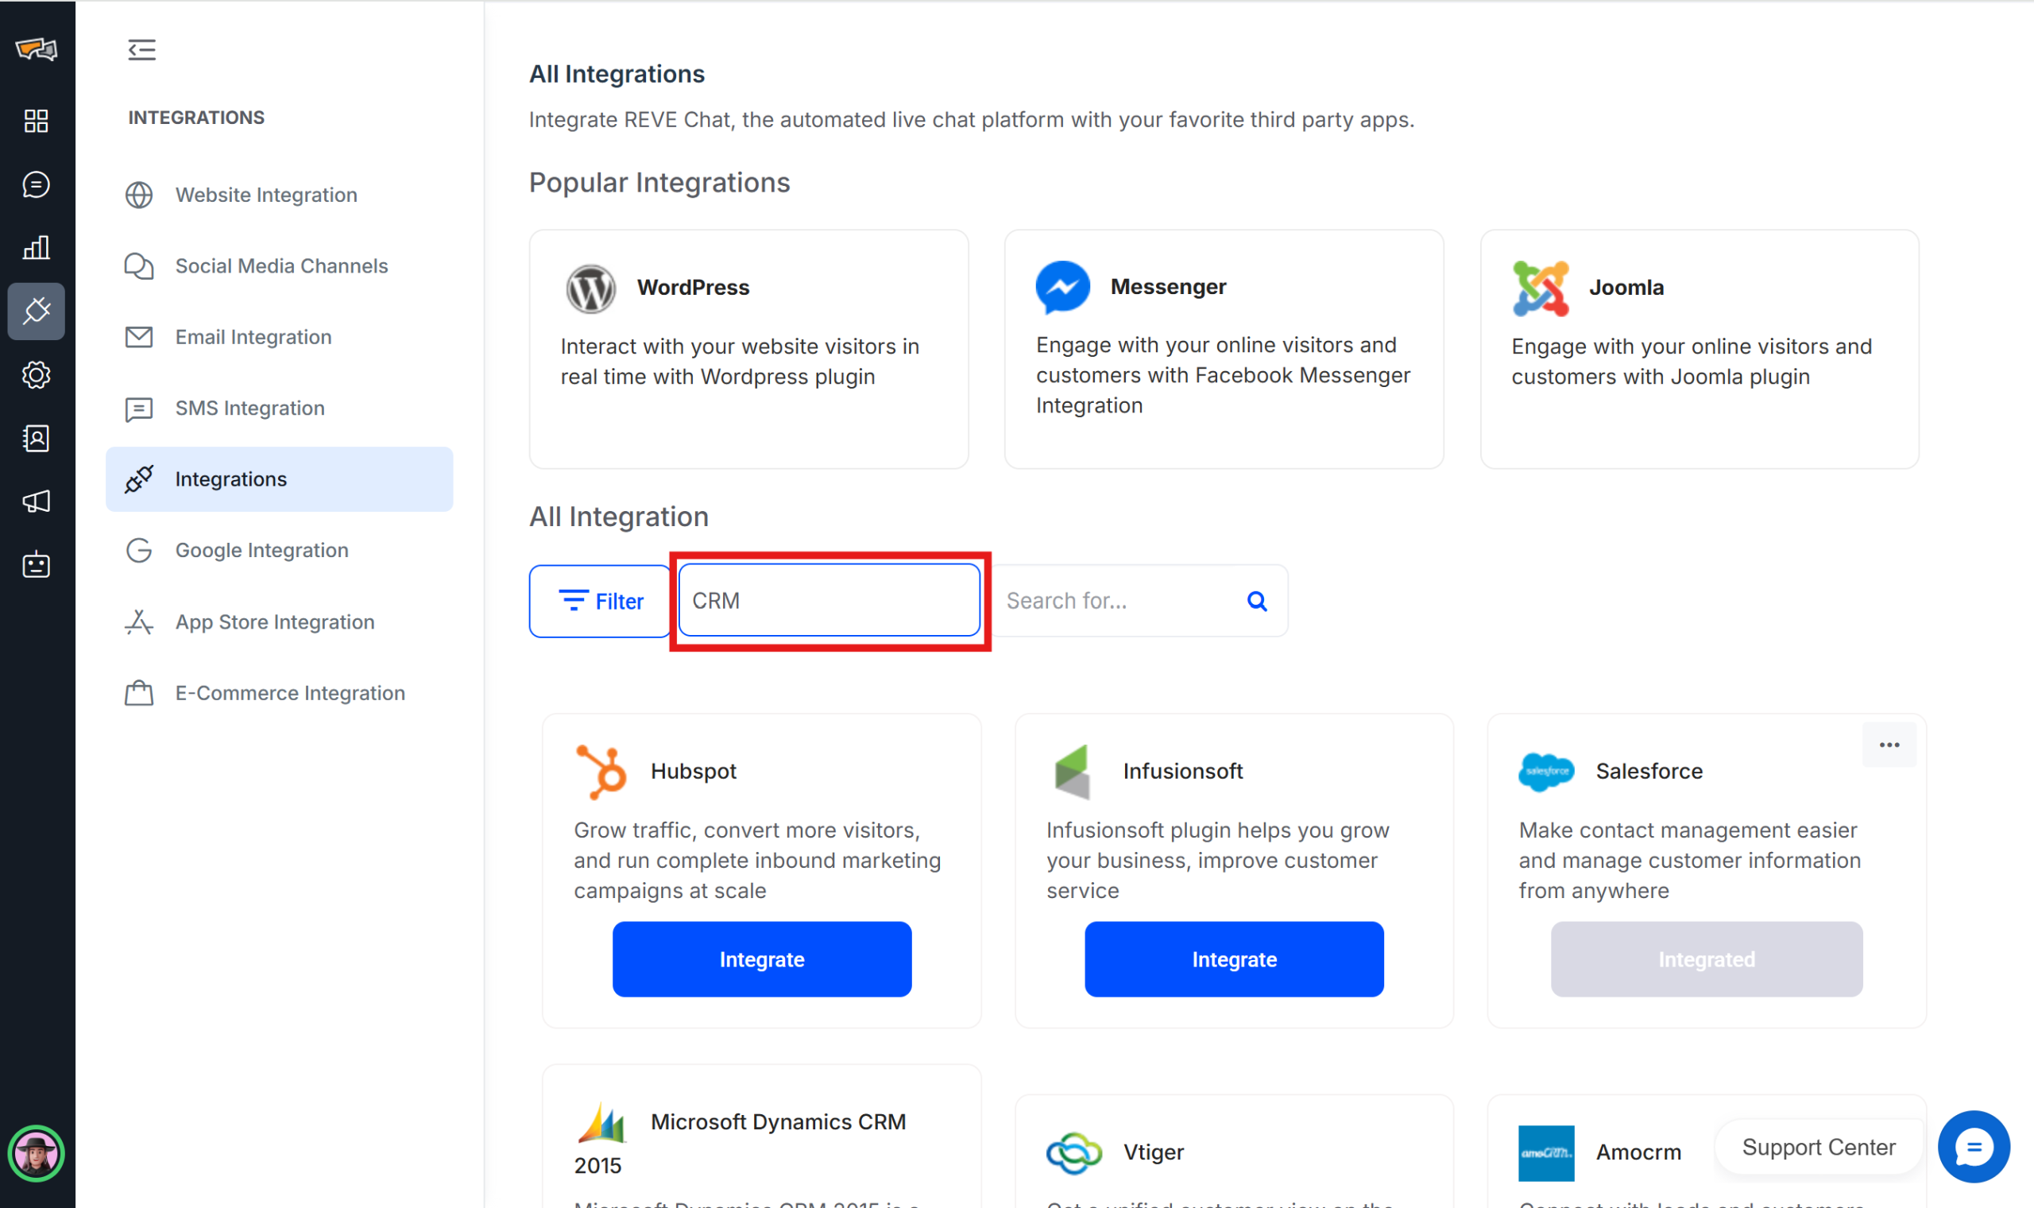Click the Salesforce card title

coord(1649,772)
